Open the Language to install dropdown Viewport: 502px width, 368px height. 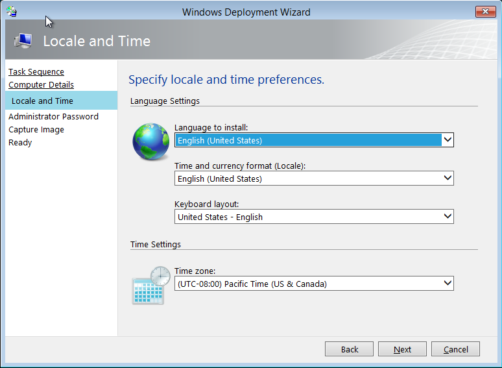314,140
